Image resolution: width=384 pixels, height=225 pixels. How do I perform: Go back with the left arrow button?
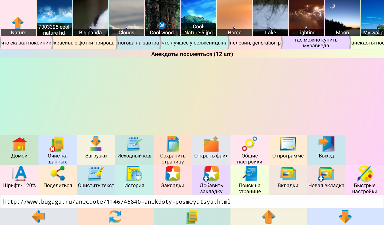pos(38,217)
